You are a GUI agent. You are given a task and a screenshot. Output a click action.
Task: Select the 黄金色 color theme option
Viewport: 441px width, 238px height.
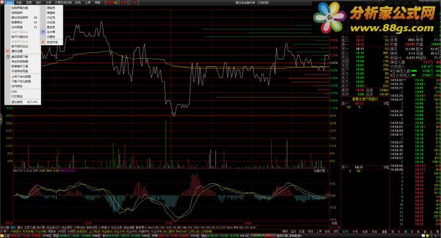pos(52,27)
